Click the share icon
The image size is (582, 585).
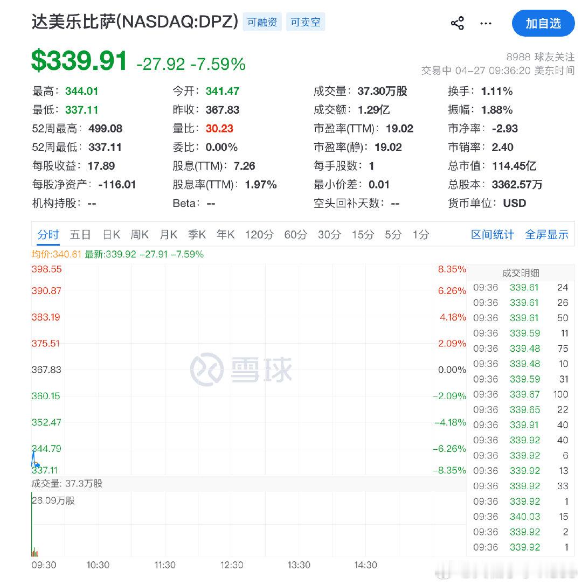coord(458,23)
